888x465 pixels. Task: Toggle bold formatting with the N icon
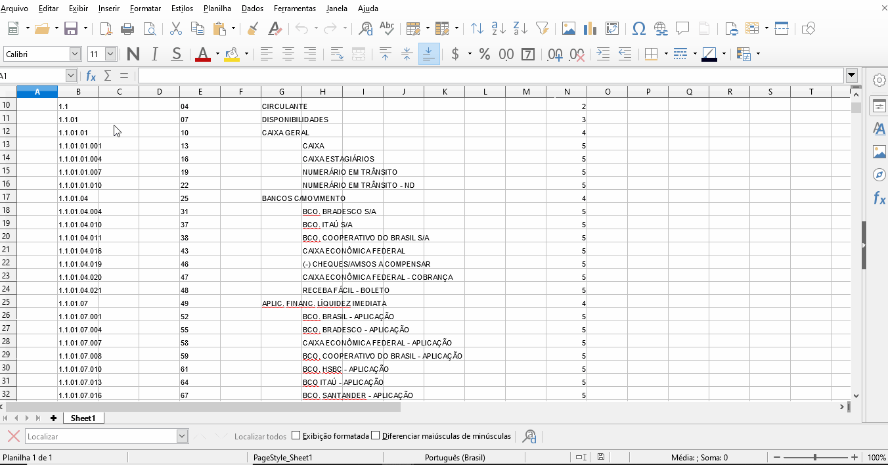point(133,54)
